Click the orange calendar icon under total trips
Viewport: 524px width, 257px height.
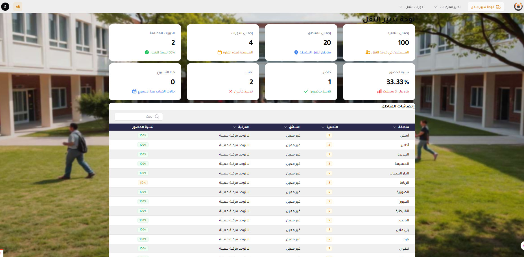coord(219,52)
